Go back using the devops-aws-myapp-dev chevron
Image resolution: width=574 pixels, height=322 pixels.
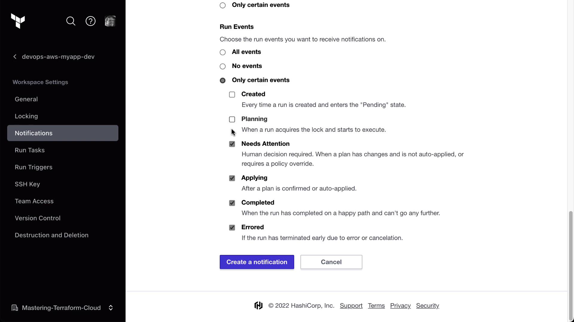pyautogui.click(x=15, y=57)
